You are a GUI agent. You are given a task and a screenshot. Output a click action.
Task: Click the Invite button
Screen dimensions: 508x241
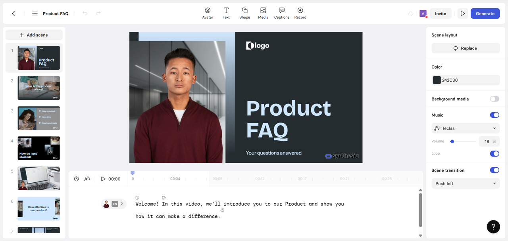click(441, 13)
